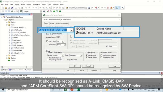
Task: Toggle Reset after Connect checkbox
Action: click(48, 58)
